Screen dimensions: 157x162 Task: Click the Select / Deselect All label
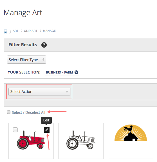click(x=28, y=112)
